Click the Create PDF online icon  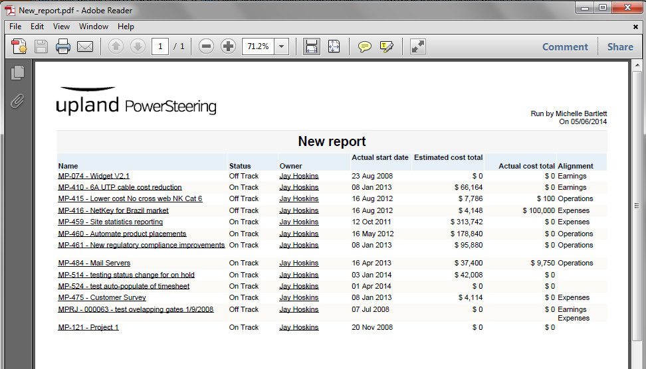[x=19, y=46]
